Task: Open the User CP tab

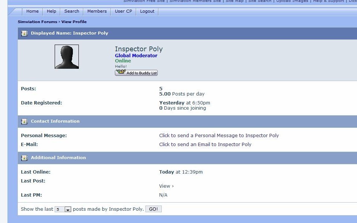Action: tap(123, 12)
